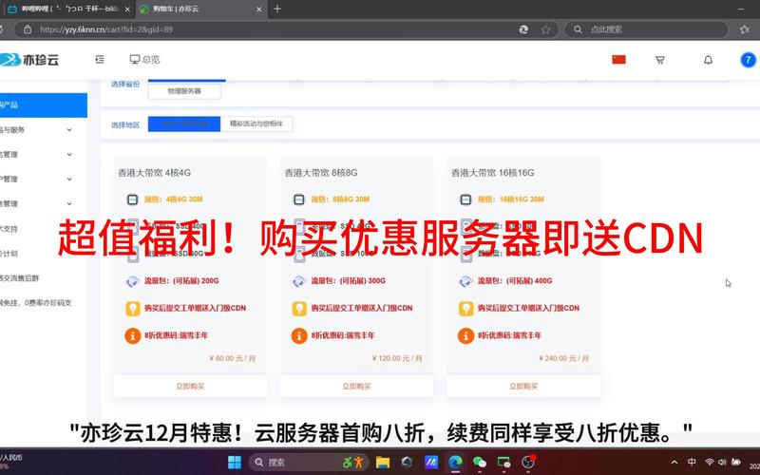Open the 计划 sidebar item
This screenshot has width=760, height=475.
[9, 254]
